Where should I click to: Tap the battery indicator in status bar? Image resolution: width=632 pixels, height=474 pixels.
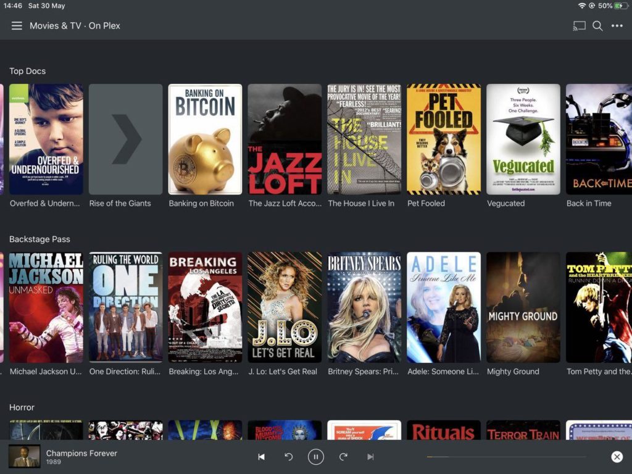(x=621, y=6)
